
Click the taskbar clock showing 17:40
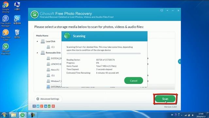pyautogui.click(x=201, y=115)
